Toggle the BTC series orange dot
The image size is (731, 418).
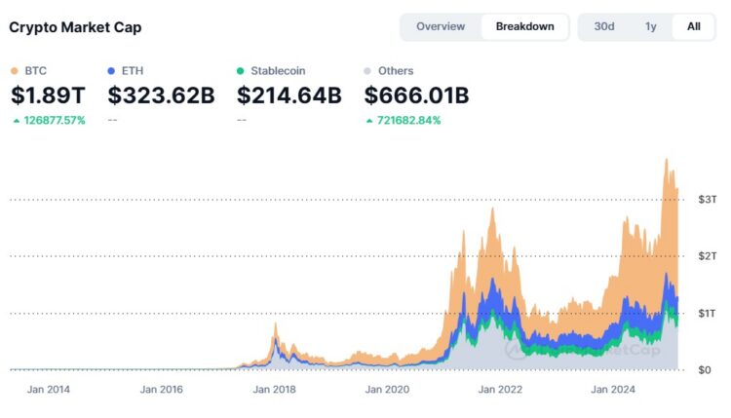(14, 71)
